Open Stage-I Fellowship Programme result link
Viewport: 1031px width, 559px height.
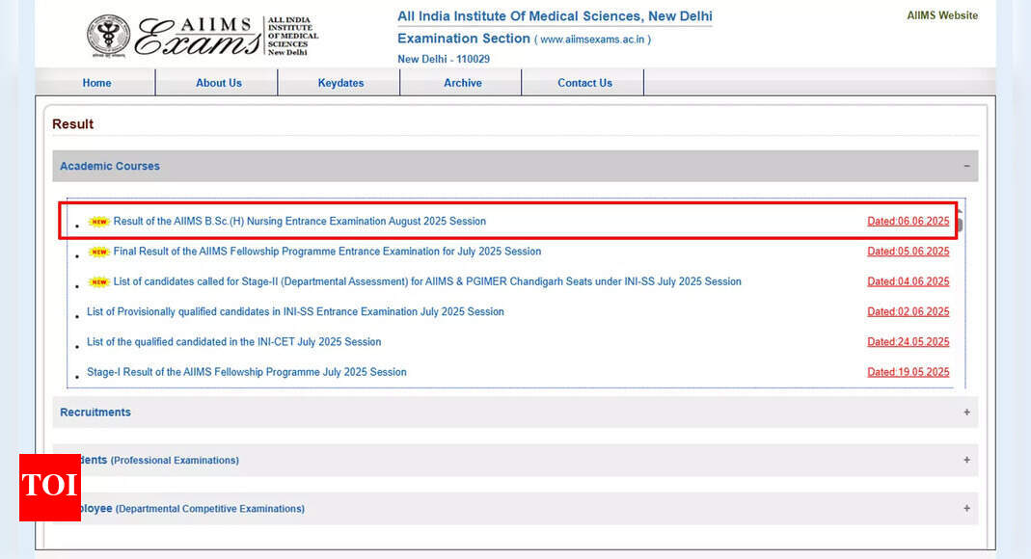point(246,372)
